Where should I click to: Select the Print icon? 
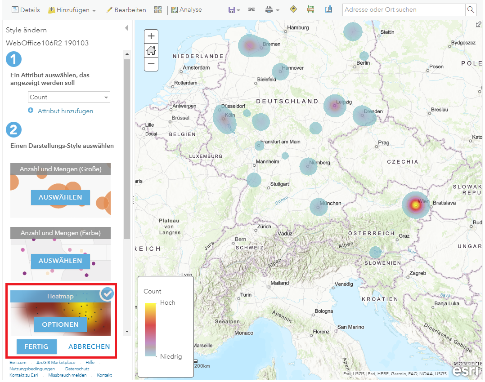270,9
